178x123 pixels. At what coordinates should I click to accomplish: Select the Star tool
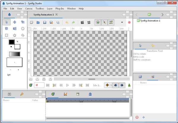[x=15, y=35]
